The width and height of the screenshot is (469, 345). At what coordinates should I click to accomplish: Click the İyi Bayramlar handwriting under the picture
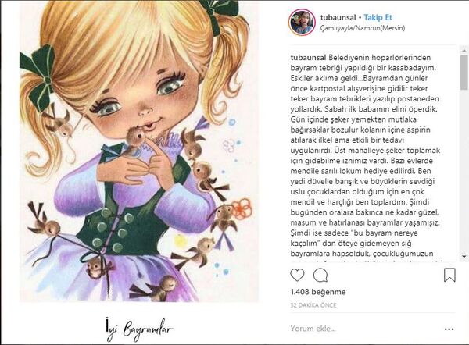pos(139,329)
